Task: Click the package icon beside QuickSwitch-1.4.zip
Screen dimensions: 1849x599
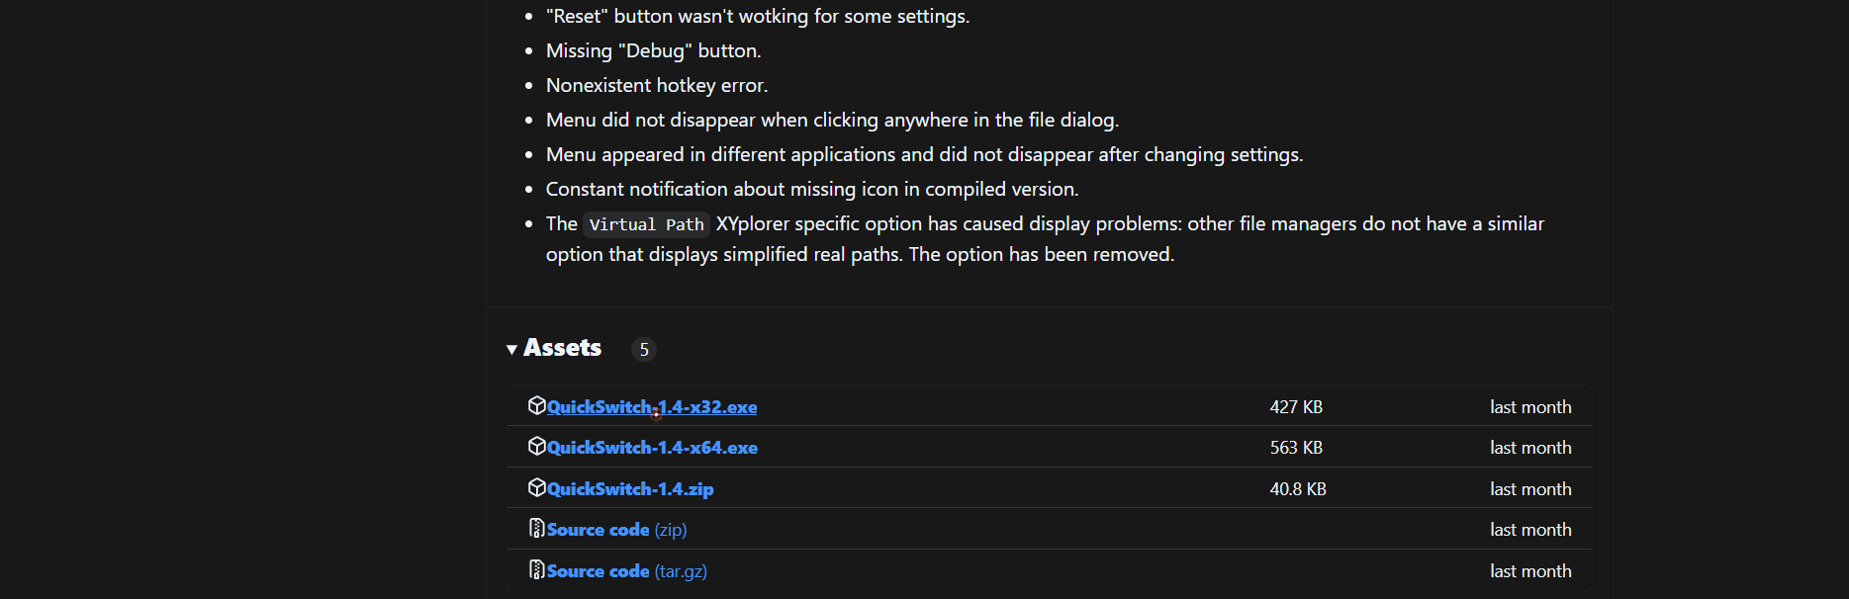Action: [536, 487]
